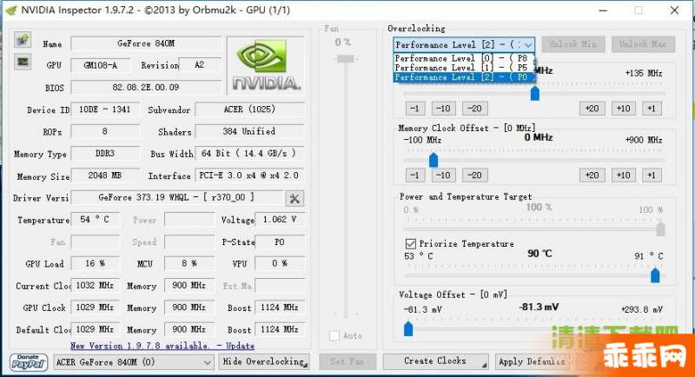Enable the Auto fan checkbox

[x=334, y=336]
